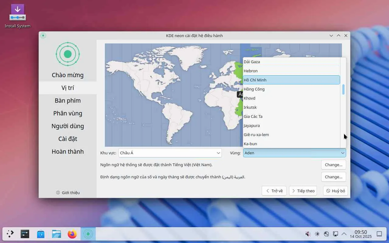
Task: Go back with the Trở về button
Action: click(274, 191)
